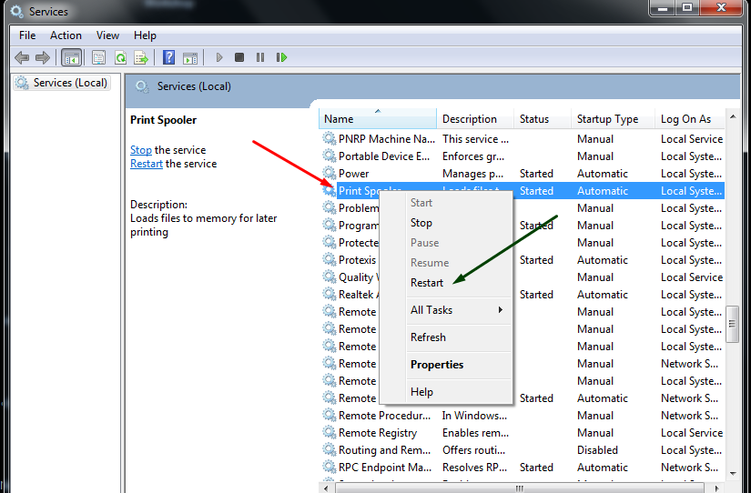
Task: Click gear icon of Power service row
Action: tap(329, 173)
